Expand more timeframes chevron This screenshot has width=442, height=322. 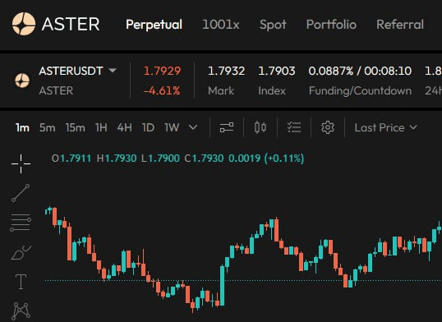193,127
